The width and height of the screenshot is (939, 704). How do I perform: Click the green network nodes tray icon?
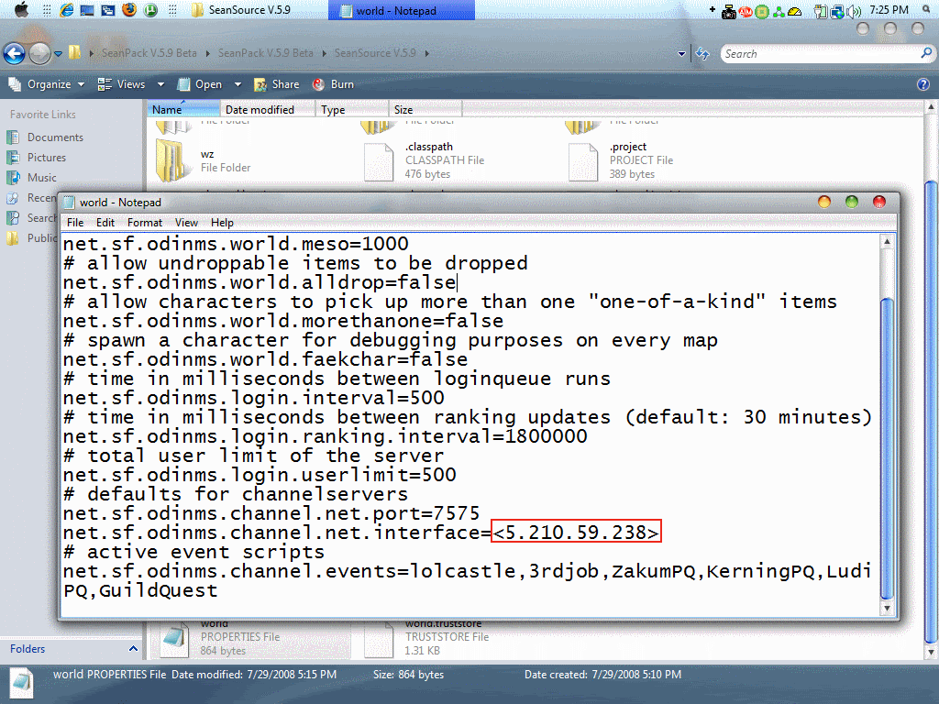tap(779, 11)
